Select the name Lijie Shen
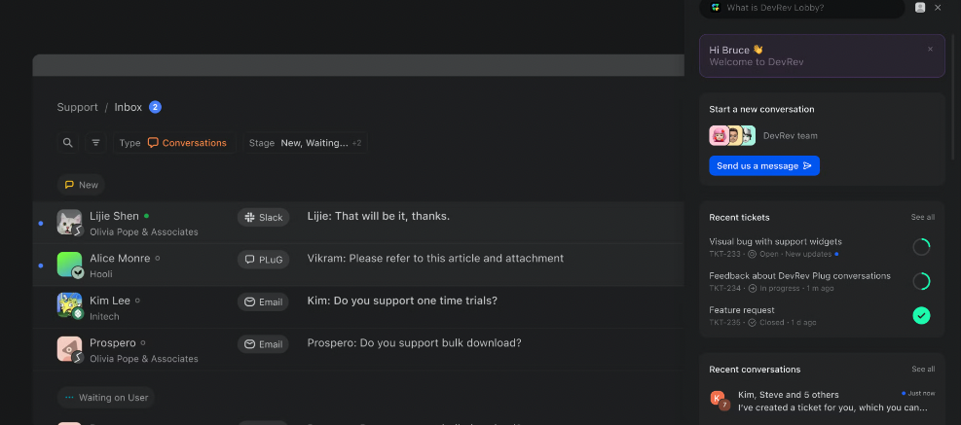 [115, 216]
